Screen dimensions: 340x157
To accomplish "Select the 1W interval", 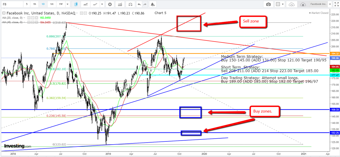I will pyautogui.click(x=61, y=4).
